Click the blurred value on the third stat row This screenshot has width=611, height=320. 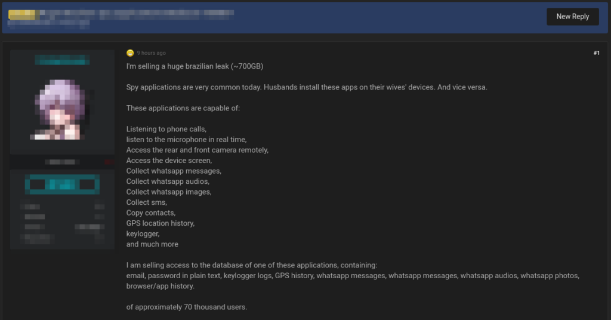90,227
